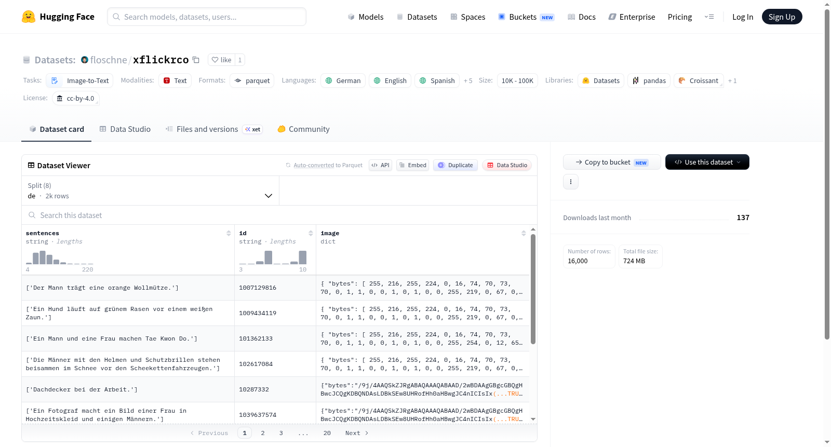Screen dimensions: 831x447
Task: Select the Image-to-Text task tag
Action: tap(80, 80)
